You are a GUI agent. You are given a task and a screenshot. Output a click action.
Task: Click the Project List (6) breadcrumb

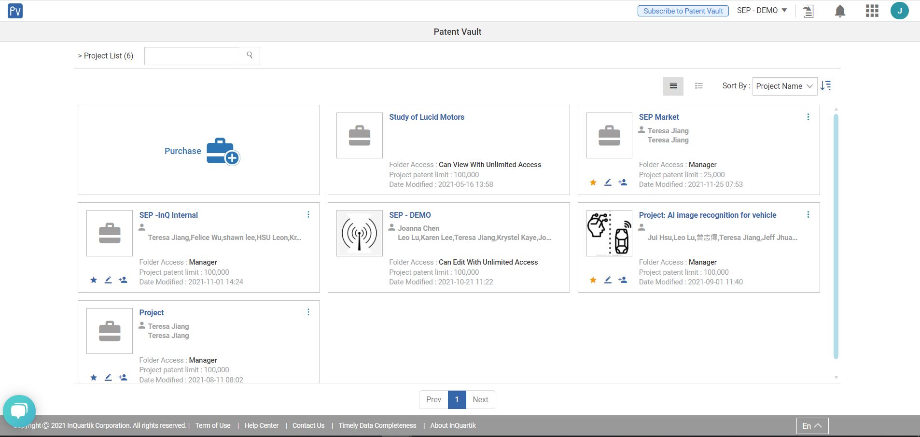tap(106, 56)
